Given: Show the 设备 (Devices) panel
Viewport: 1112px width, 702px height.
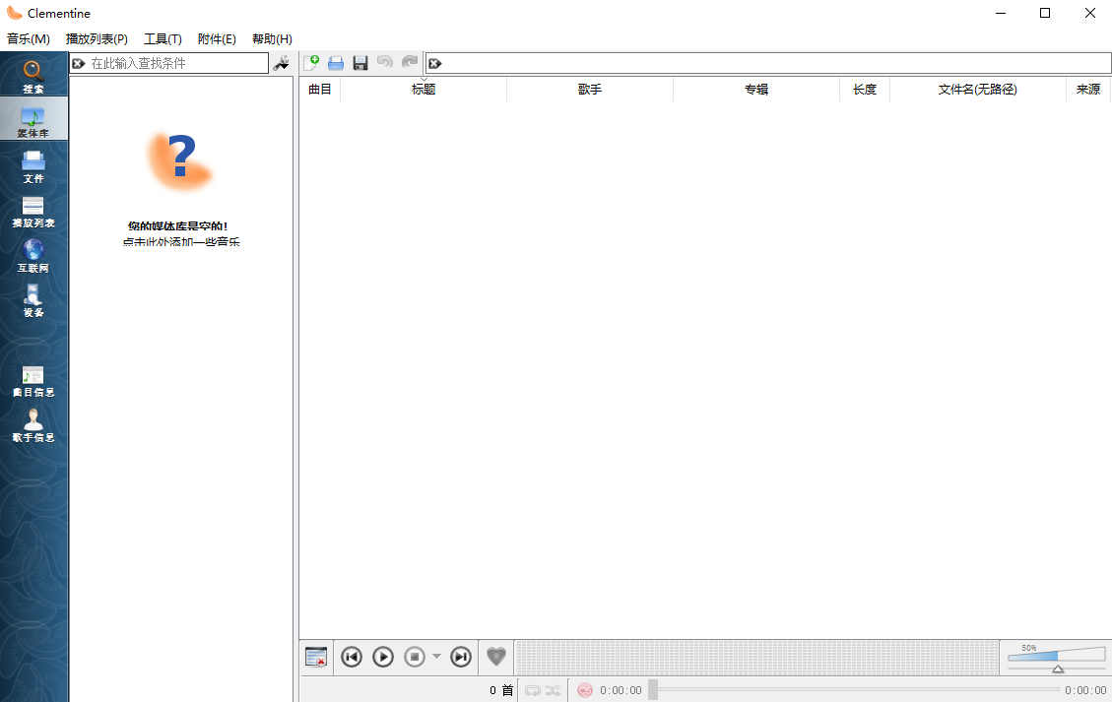Looking at the screenshot, I should 33,300.
